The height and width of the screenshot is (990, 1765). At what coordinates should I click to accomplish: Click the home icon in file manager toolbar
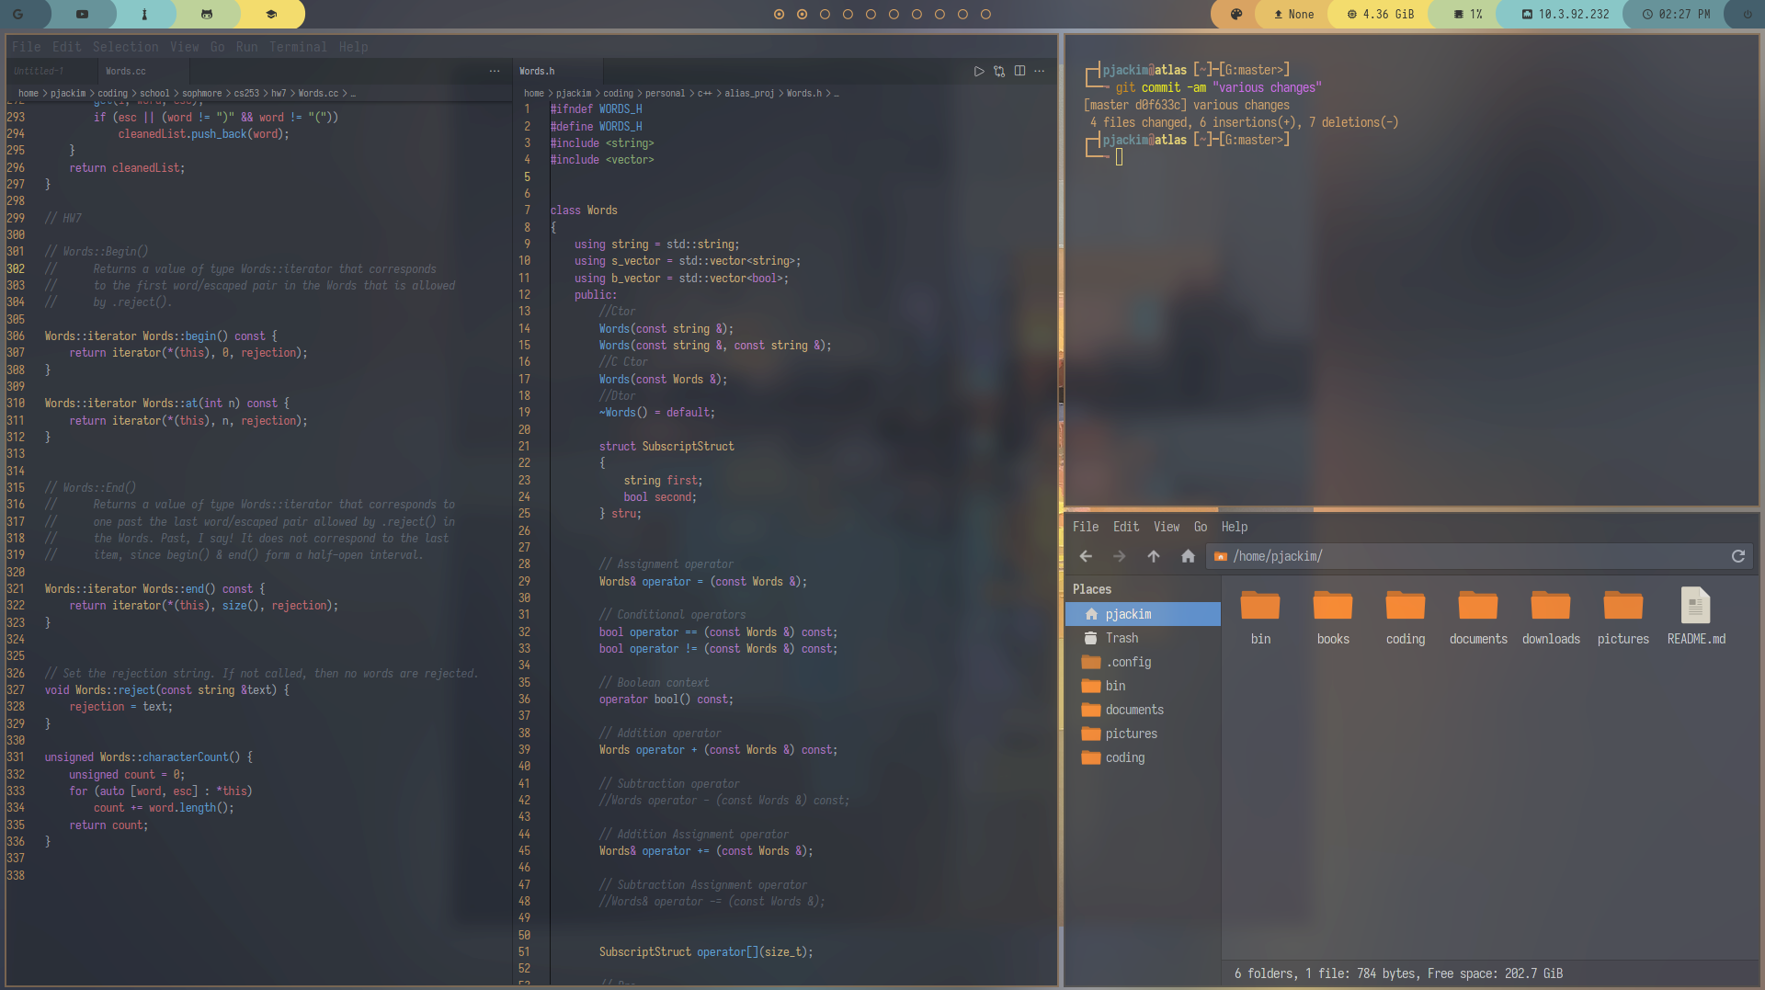pyautogui.click(x=1188, y=556)
